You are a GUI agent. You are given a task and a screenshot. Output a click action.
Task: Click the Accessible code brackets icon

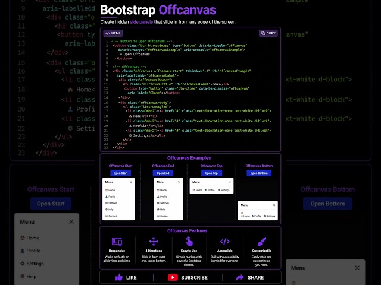tap(225, 242)
